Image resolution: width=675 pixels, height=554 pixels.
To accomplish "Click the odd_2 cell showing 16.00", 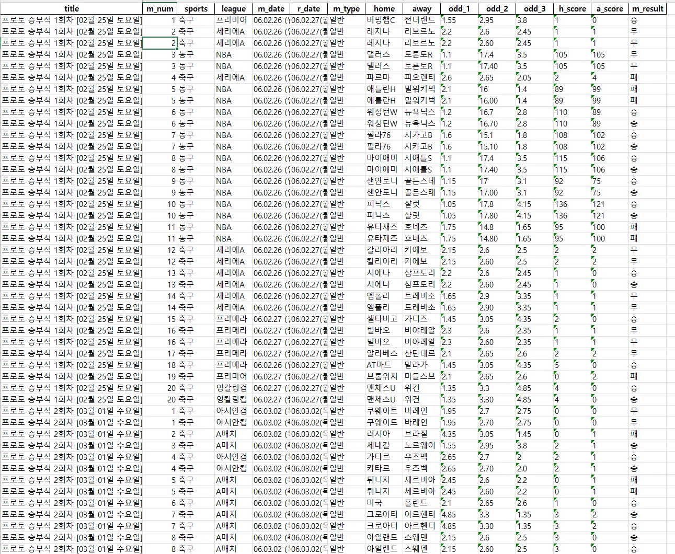I will tap(497, 100).
